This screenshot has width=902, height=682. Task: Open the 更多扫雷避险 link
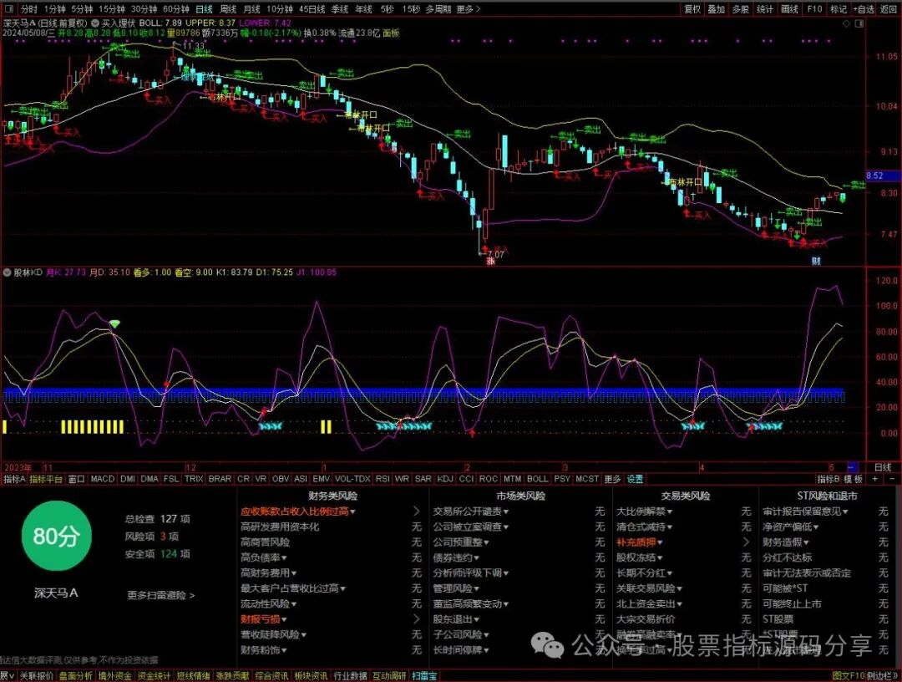(160, 595)
